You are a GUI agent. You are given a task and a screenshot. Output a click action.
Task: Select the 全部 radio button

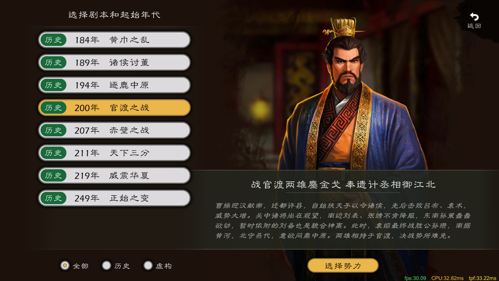pos(65,266)
